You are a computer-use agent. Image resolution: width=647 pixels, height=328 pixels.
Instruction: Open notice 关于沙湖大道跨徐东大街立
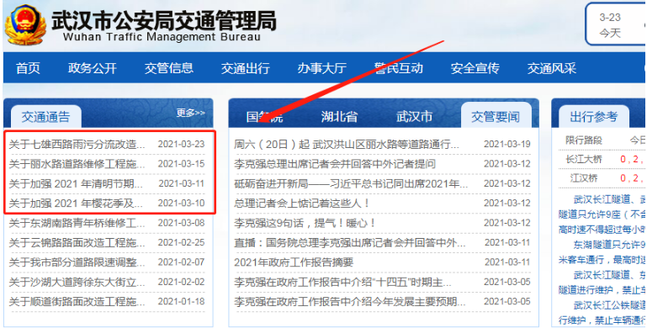(x=77, y=283)
